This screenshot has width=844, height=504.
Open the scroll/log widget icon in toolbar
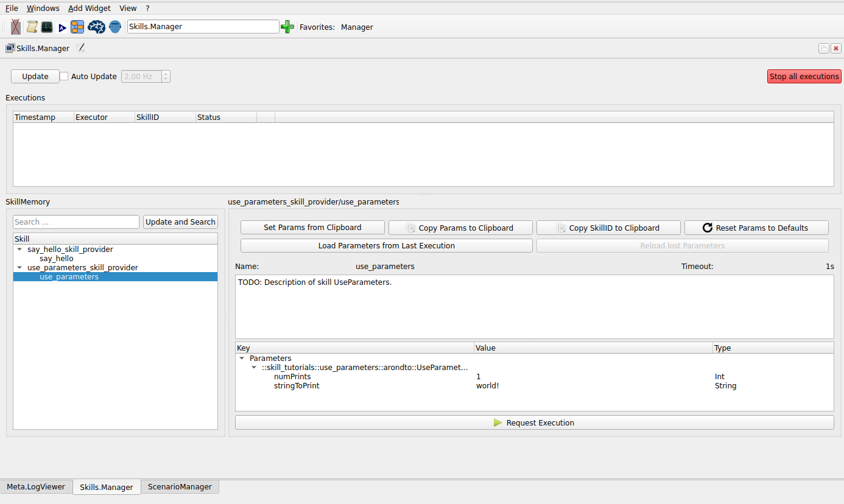[31, 27]
